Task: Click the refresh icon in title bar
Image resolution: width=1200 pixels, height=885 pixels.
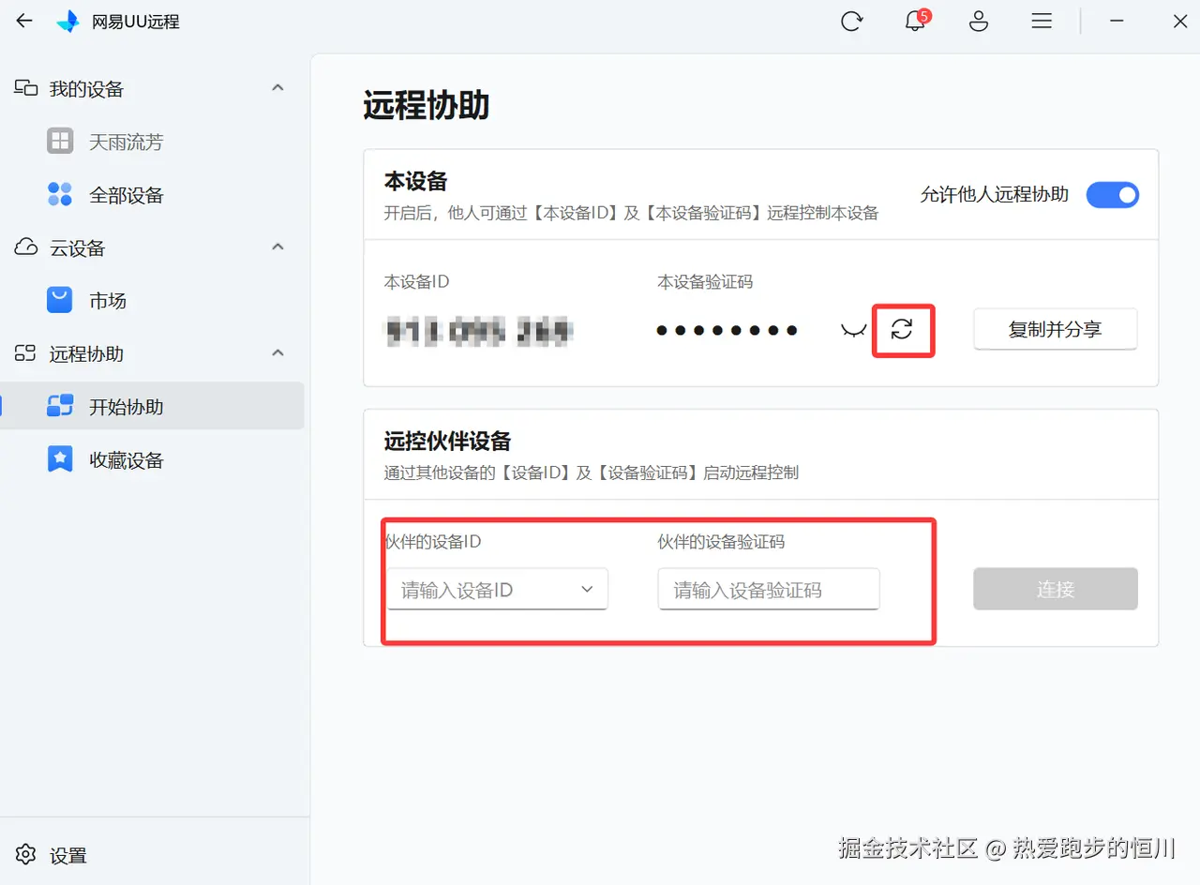Action: click(852, 21)
